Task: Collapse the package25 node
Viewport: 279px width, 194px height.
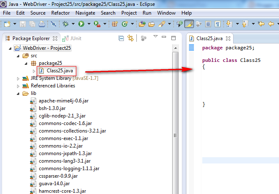Action: coord(26,64)
